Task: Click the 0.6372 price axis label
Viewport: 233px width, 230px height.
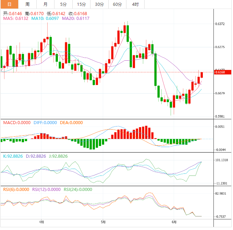Action: [x=220, y=24]
